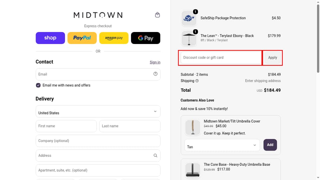Focus the First name field

pos(66,126)
